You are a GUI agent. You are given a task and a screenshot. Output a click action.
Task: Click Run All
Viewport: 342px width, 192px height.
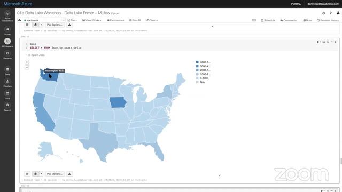[x=135, y=20]
